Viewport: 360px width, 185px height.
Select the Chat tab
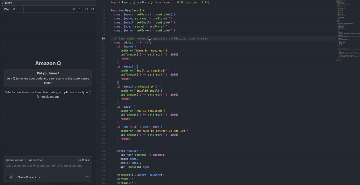[x=7, y=9]
